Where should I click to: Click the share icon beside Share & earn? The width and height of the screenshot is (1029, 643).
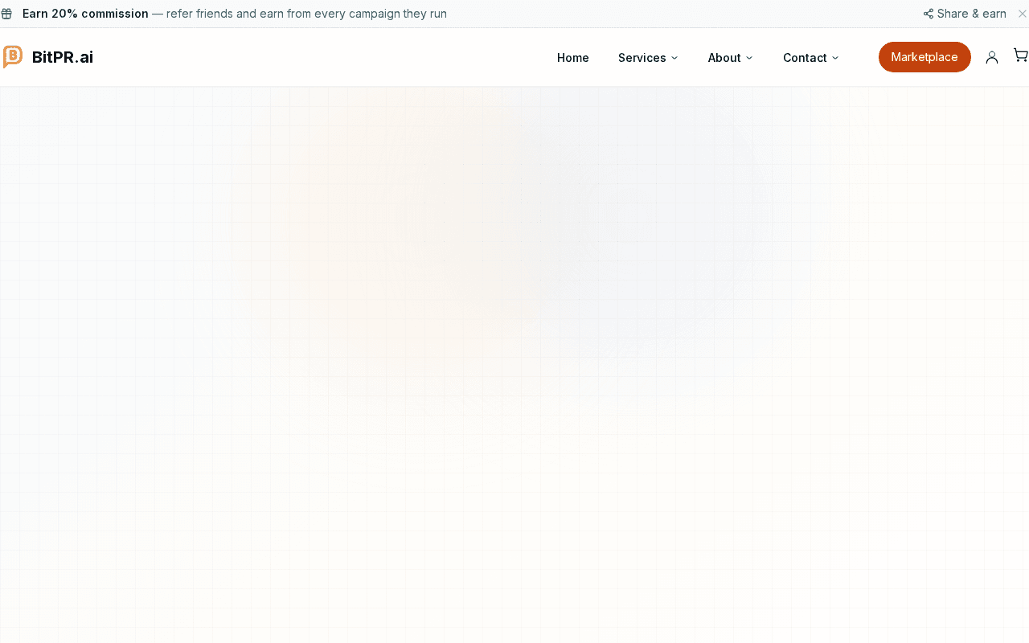[x=929, y=14]
